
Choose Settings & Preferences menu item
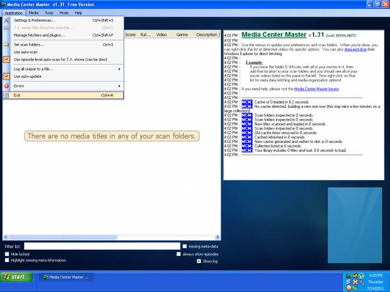click(64, 21)
